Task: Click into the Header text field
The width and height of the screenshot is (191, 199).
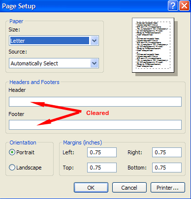Action: tap(95, 102)
